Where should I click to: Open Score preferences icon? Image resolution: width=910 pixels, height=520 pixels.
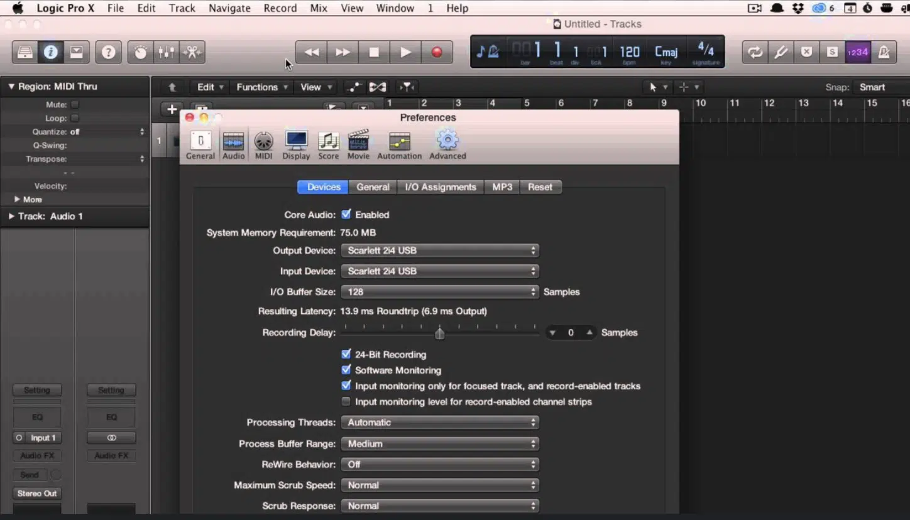pos(328,145)
